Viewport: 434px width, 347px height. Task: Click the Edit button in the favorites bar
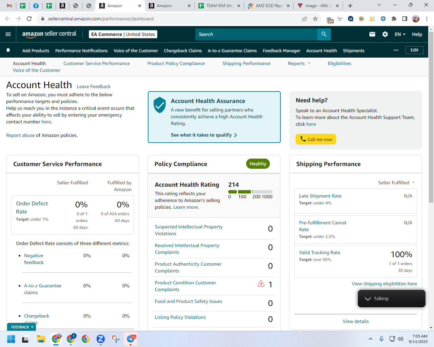tap(414, 50)
